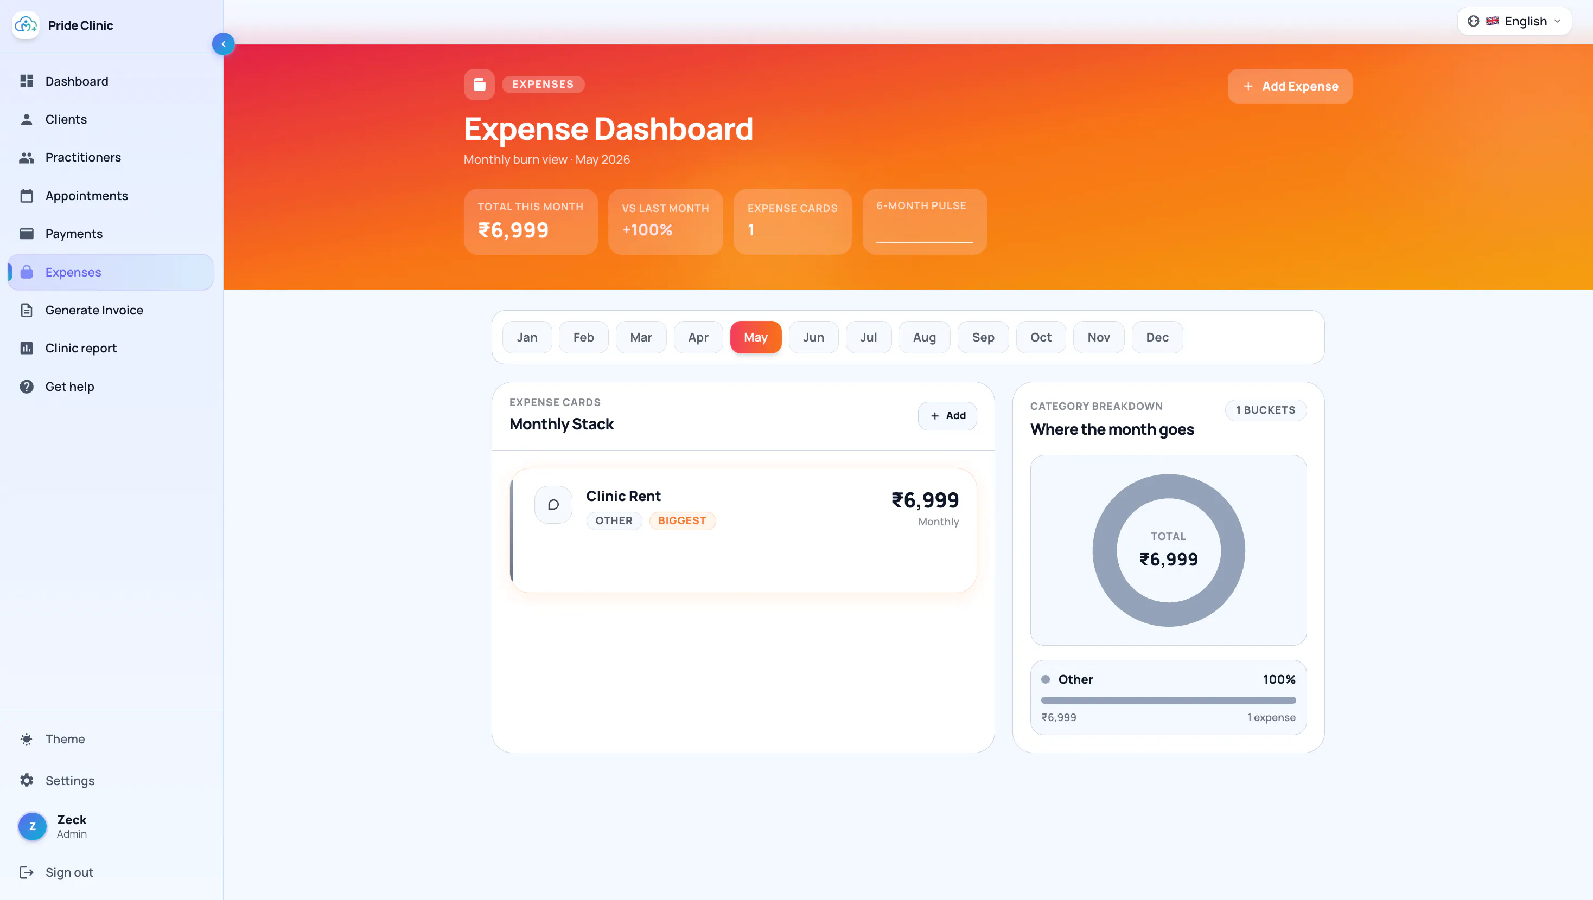Click the 1 expense count text
This screenshot has height=900, width=1593.
tap(1271, 718)
